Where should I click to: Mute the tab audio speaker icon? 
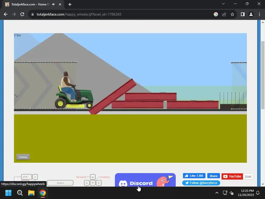(54, 4)
